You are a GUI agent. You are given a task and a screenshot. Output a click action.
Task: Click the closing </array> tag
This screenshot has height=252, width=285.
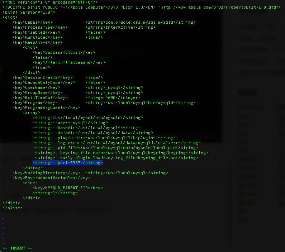pyautogui.click(x=33, y=168)
